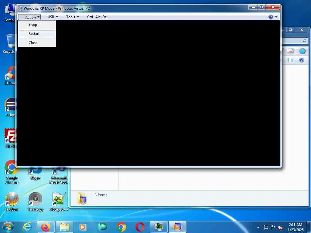The image size is (311, 233).
Task: Select Google Chrome desktop shortcut
Action: click(12, 172)
